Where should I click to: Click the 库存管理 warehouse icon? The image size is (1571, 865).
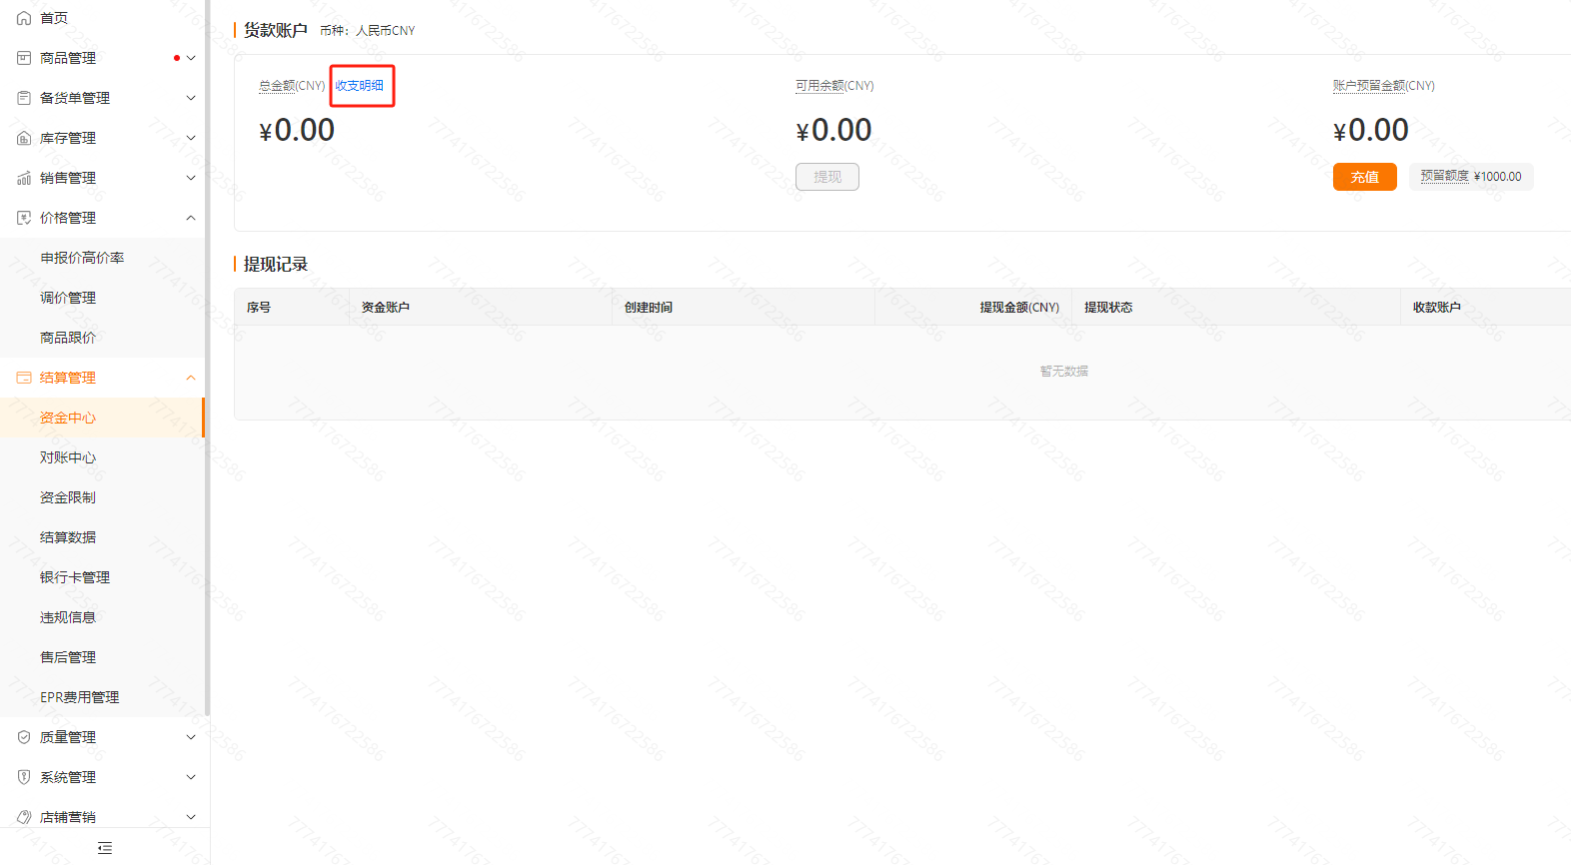(24, 138)
